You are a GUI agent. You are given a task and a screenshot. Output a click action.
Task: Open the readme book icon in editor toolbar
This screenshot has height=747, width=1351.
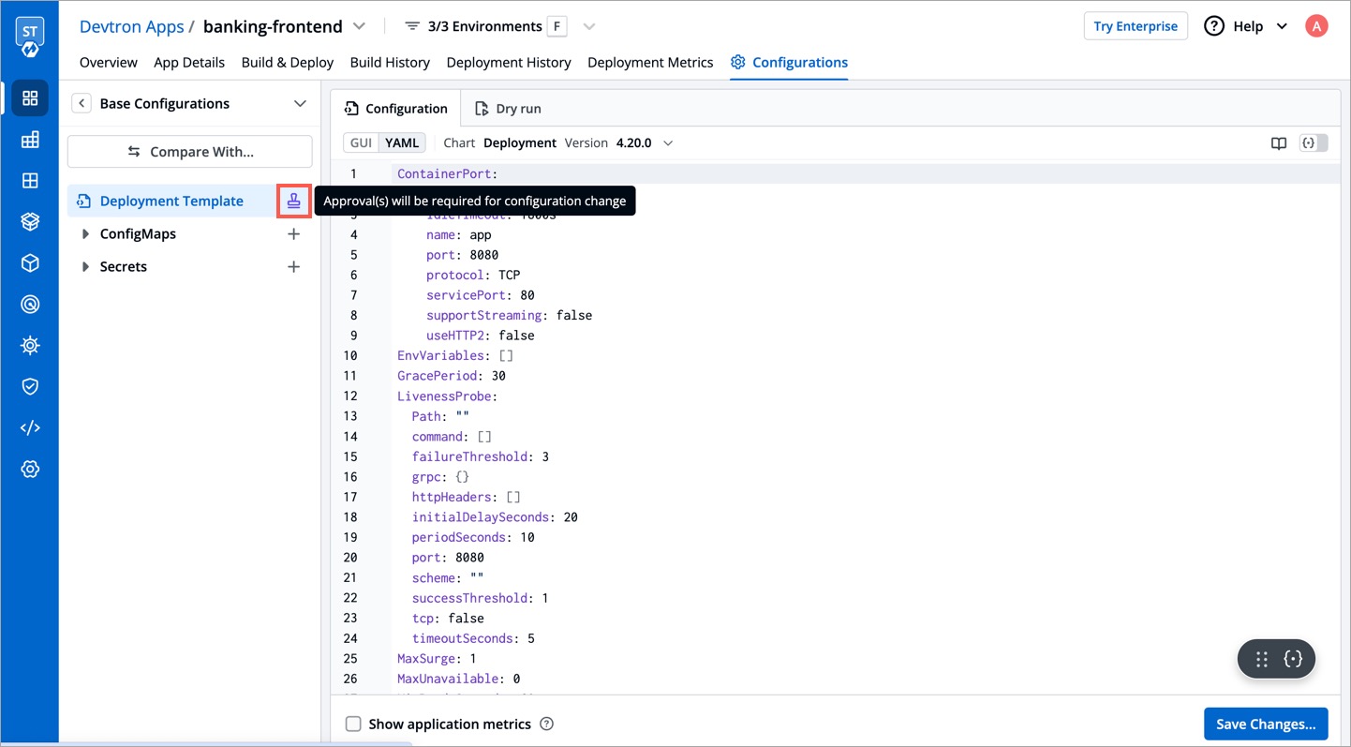pyautogui.click(x=1278, y=143)
